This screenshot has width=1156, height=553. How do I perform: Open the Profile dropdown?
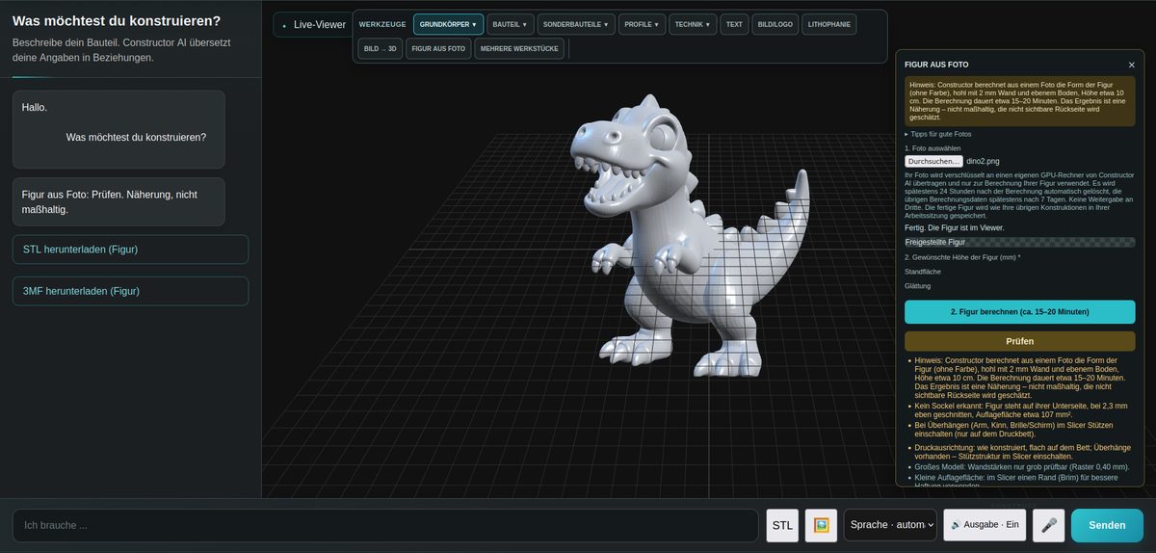coord(642,24)
